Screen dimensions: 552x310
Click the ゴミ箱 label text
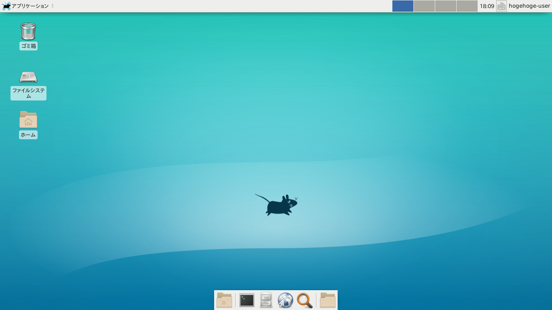(x=28, y=46)
